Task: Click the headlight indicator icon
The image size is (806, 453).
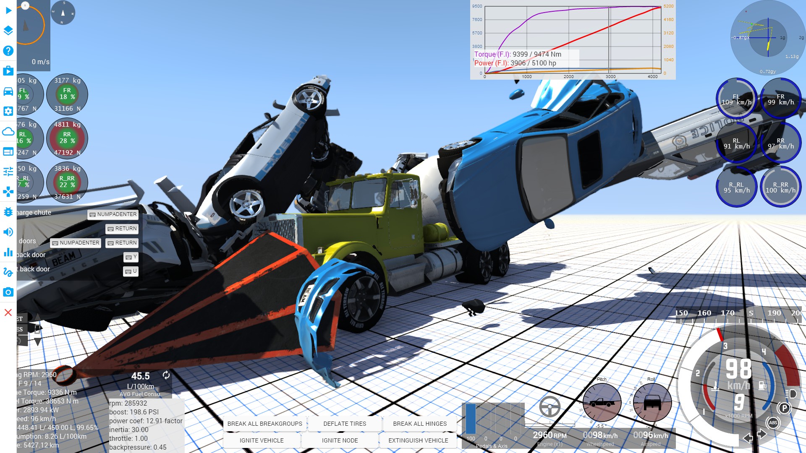Action: tap(791, 393)
